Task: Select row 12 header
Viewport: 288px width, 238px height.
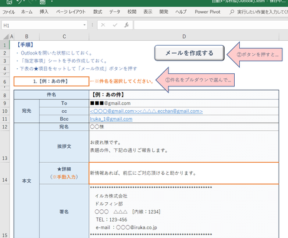Action: coord(4,127)
